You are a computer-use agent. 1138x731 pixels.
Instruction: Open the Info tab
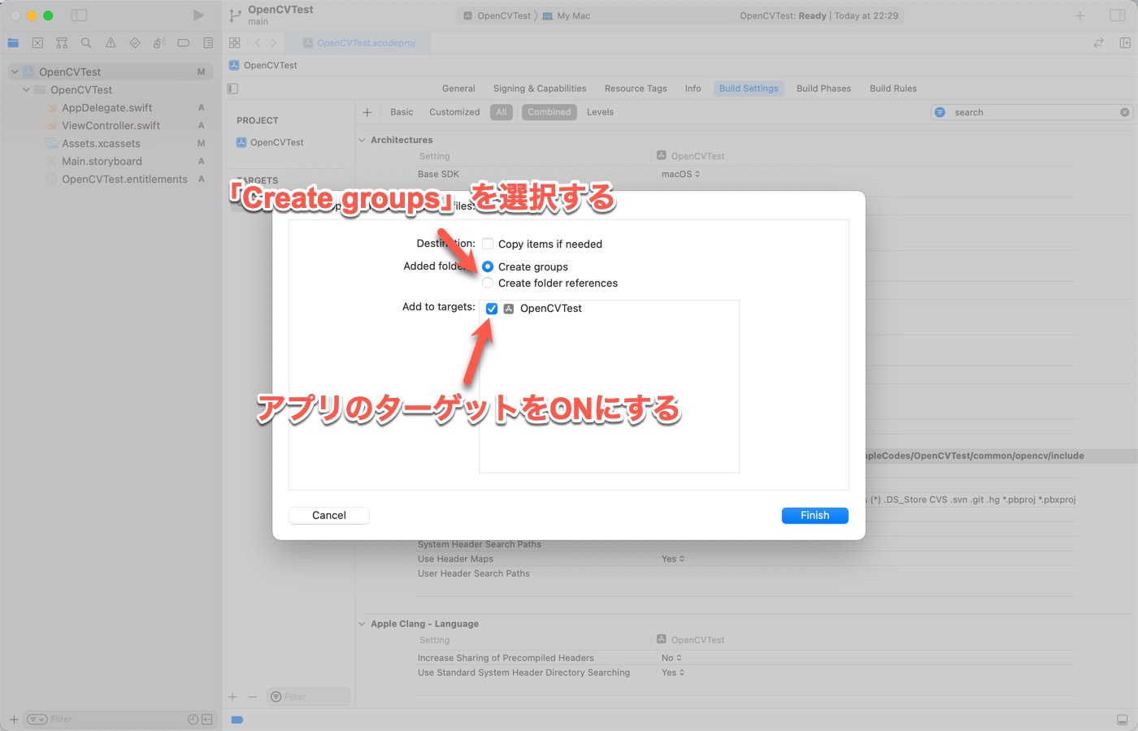click(693, 89)
